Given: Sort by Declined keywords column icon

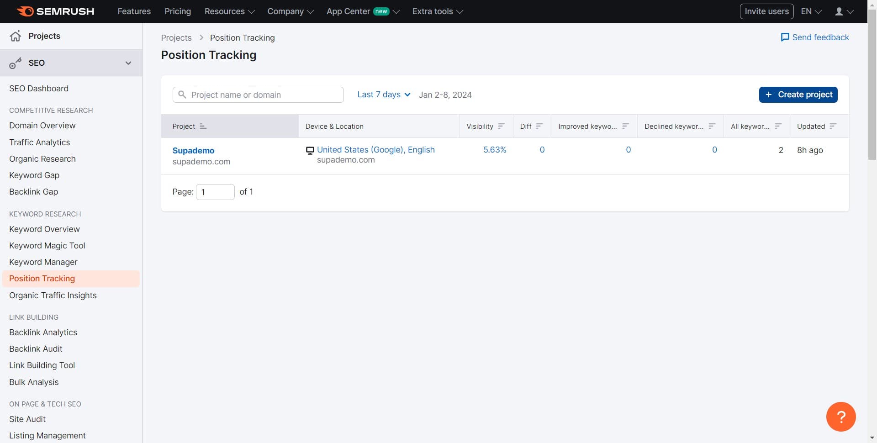Looking at the screenshot, I should coord(712,127).
